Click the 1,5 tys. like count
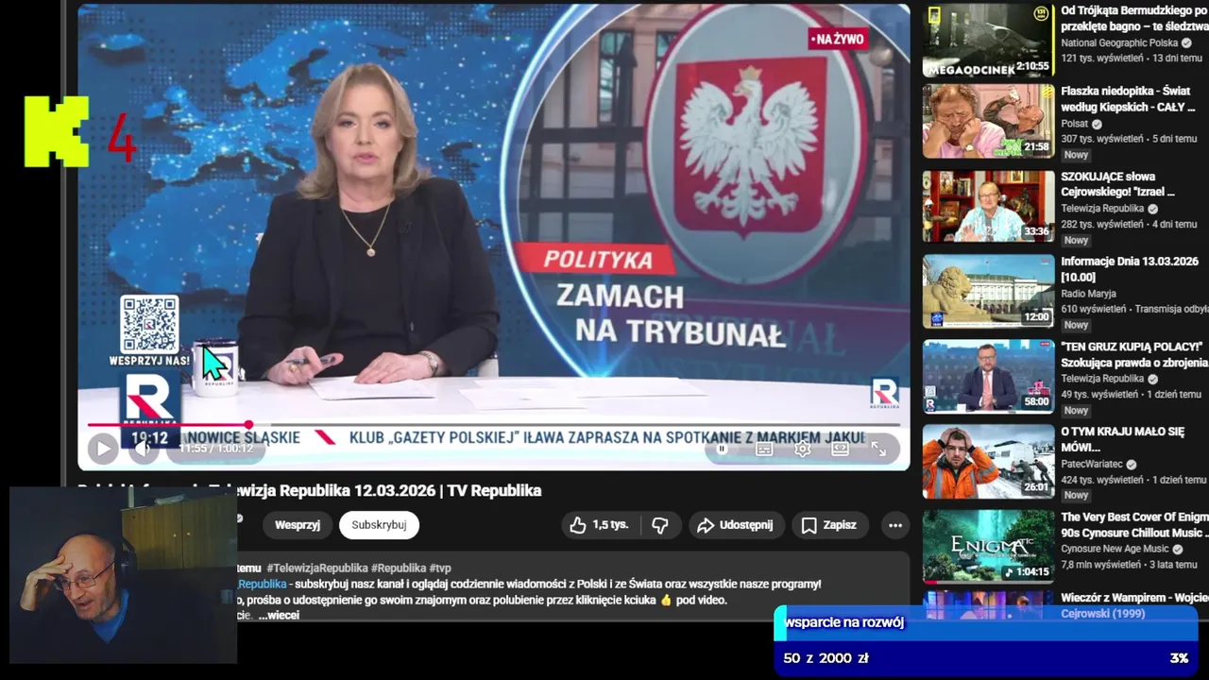This screenshot has height=680, width=1209. (610, 525)
